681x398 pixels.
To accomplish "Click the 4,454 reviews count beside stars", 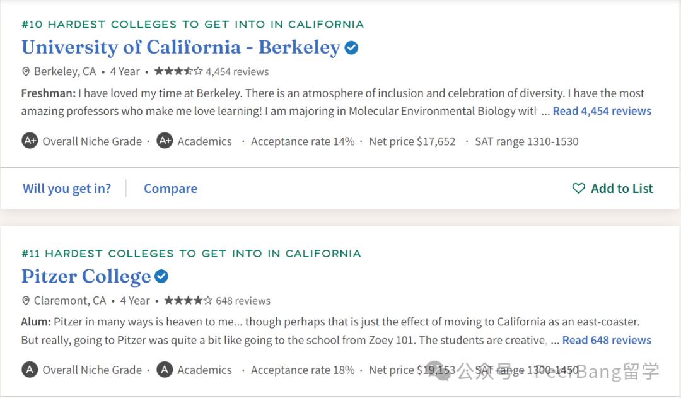I will pos(237,72).
